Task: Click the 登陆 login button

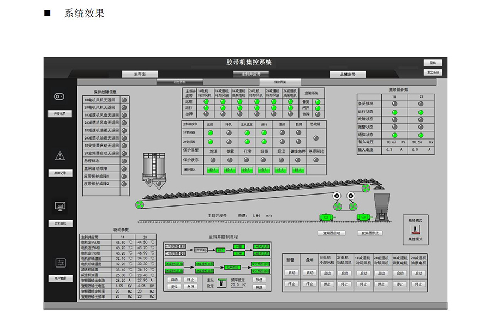Action: [433, 63]
